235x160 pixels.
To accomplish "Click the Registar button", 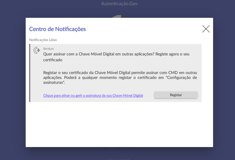I will coord(176,95).
